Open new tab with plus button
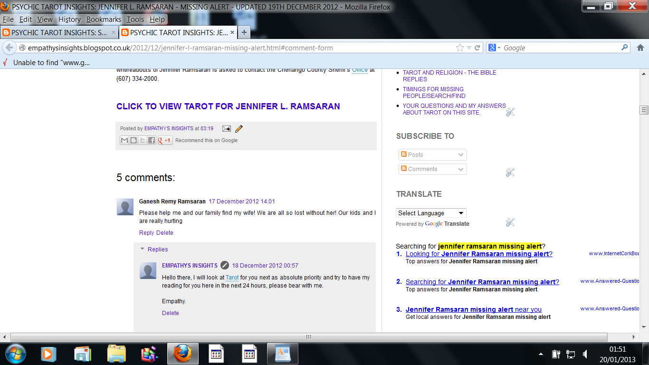 [x=244, y=32]
